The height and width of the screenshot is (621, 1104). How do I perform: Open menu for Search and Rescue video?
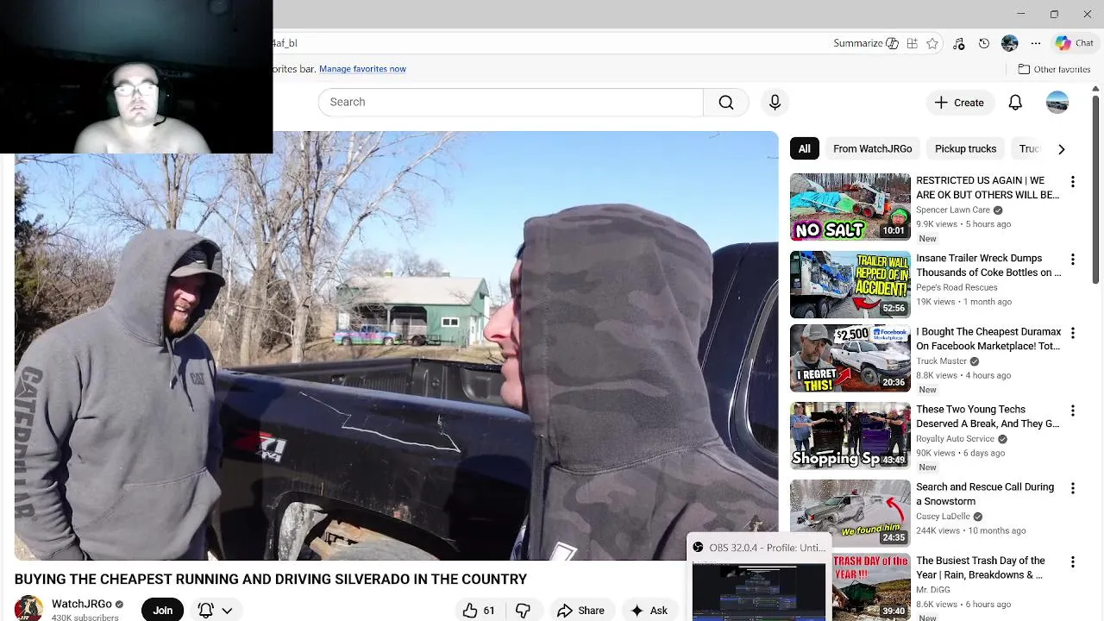pyautogui.click(x=1072, y=488)
